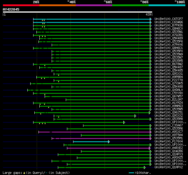The image size is (188, 175).
Task: Select the UniRef100_A7Q2B1 entry
Action: tap(169, 35)
